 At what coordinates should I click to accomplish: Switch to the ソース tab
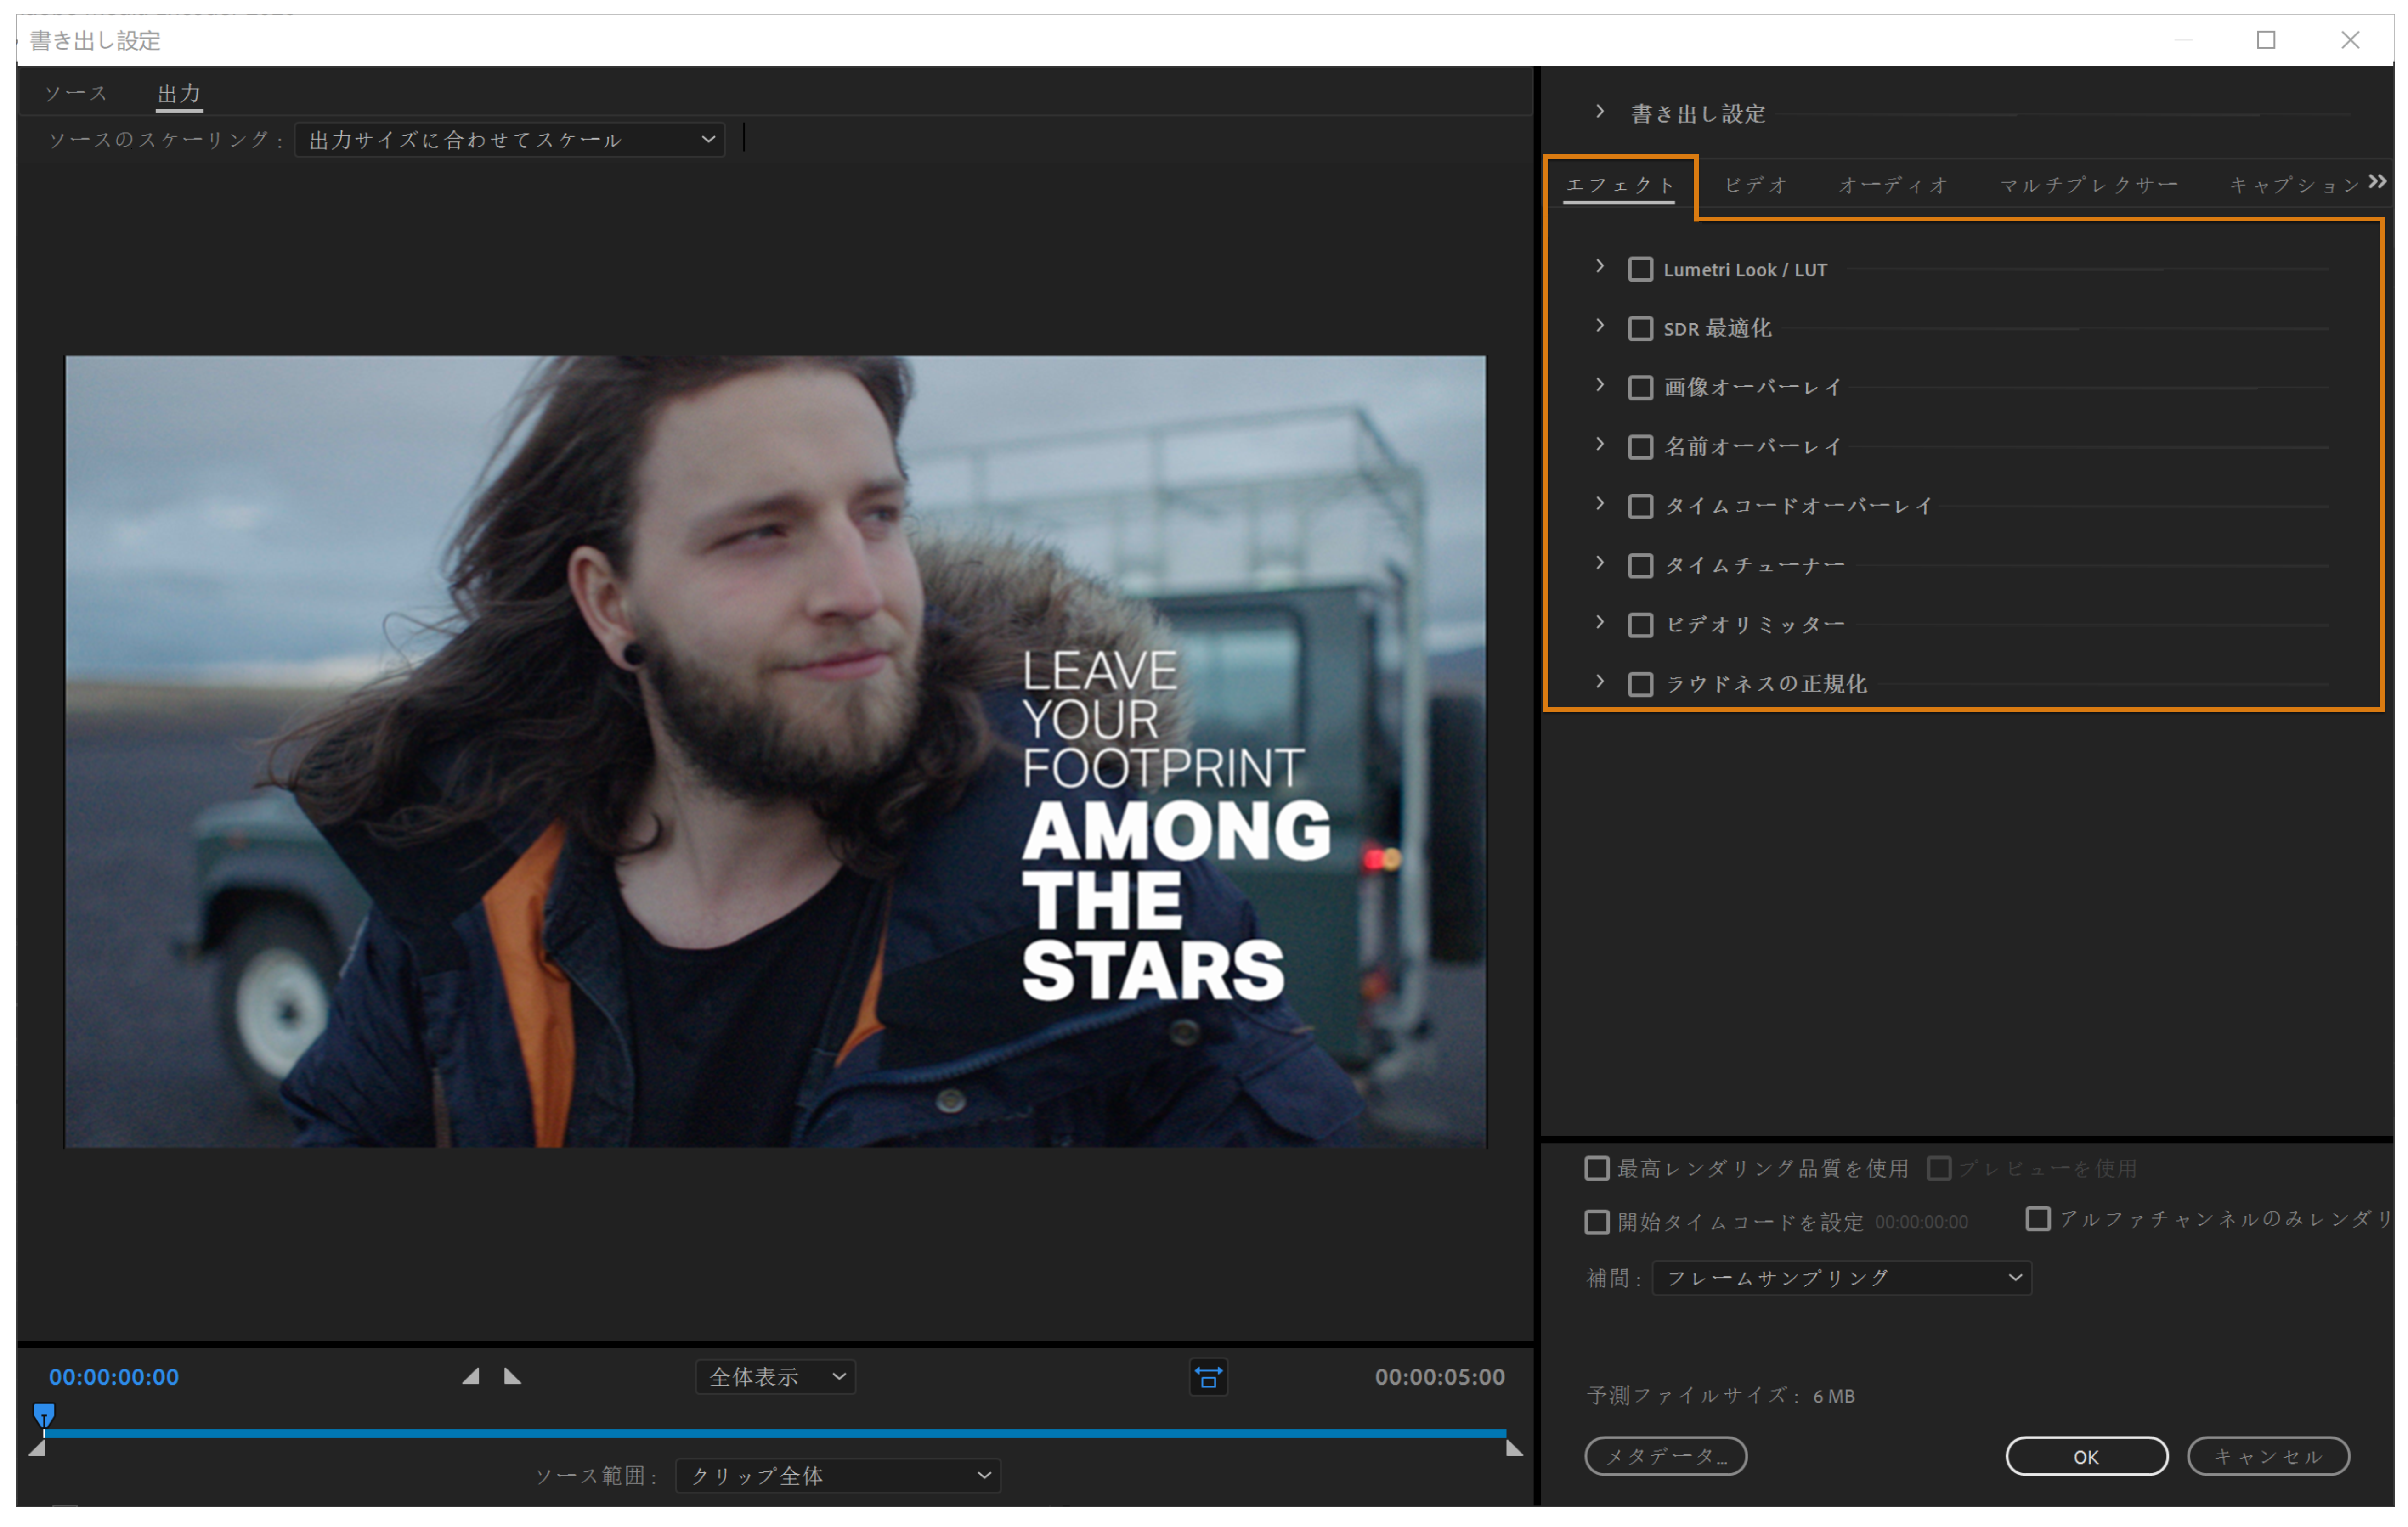pyautogui.click(x=76, y=93)
